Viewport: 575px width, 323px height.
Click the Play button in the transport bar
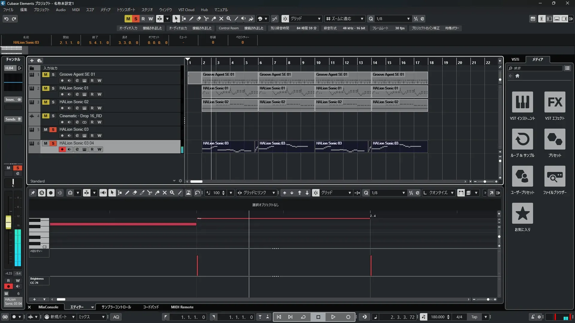(x=333, y=317)
